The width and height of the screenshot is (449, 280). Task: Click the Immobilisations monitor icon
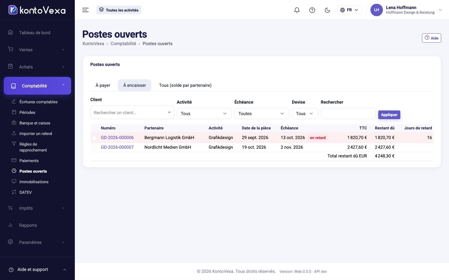[x=14, y=181]
